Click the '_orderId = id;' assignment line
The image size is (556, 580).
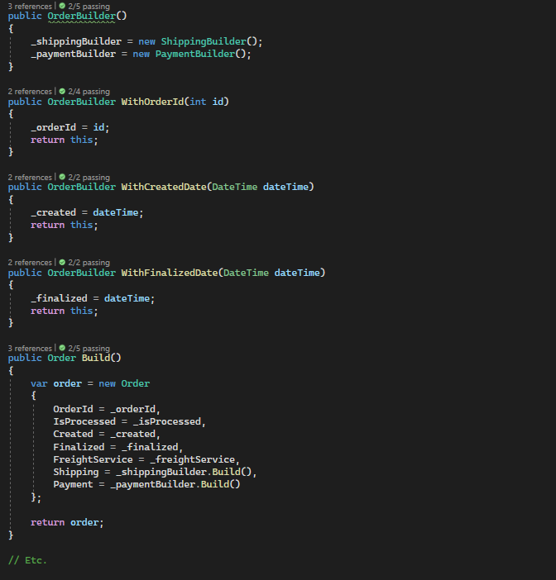(x=70, y=127)
